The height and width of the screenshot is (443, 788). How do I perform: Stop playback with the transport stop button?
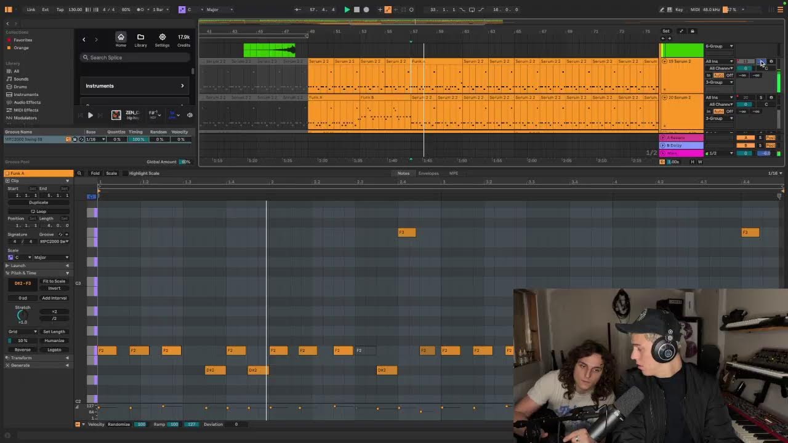(x=356, y=9)
